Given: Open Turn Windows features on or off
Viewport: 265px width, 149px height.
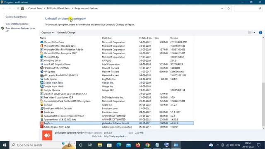Looking at the screenshot, I should 20,29.
